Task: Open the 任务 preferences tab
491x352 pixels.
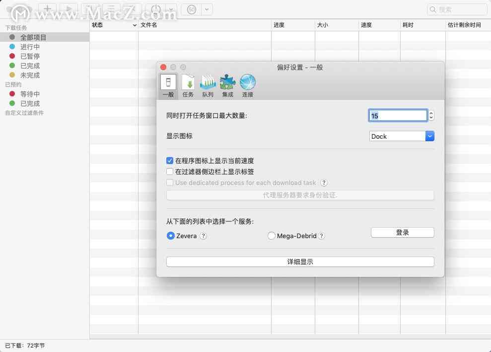Action: pyautogui.click(x=188, y=86)
